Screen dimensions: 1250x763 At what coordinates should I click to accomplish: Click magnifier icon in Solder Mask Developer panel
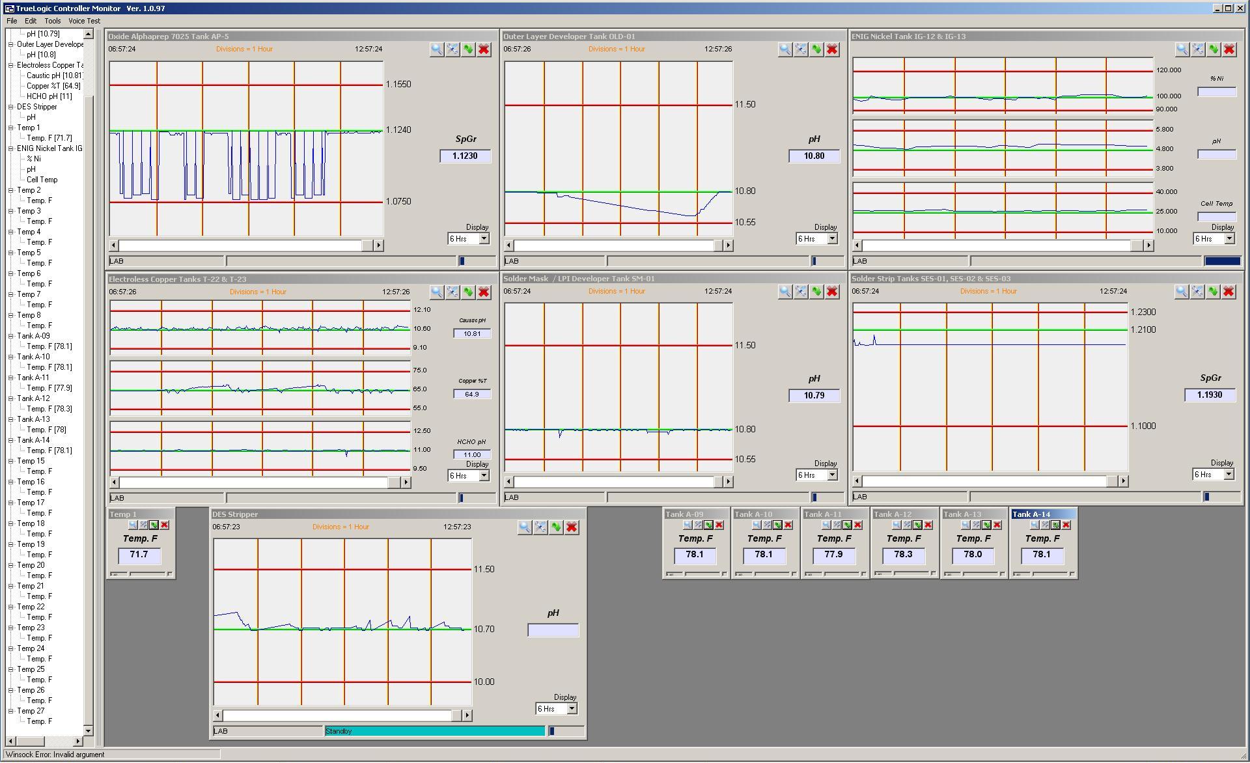pos(785,292)
